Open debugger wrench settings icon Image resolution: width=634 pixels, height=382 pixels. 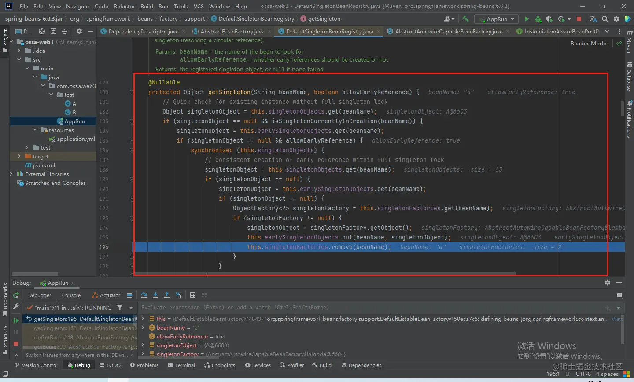(16, 307)
